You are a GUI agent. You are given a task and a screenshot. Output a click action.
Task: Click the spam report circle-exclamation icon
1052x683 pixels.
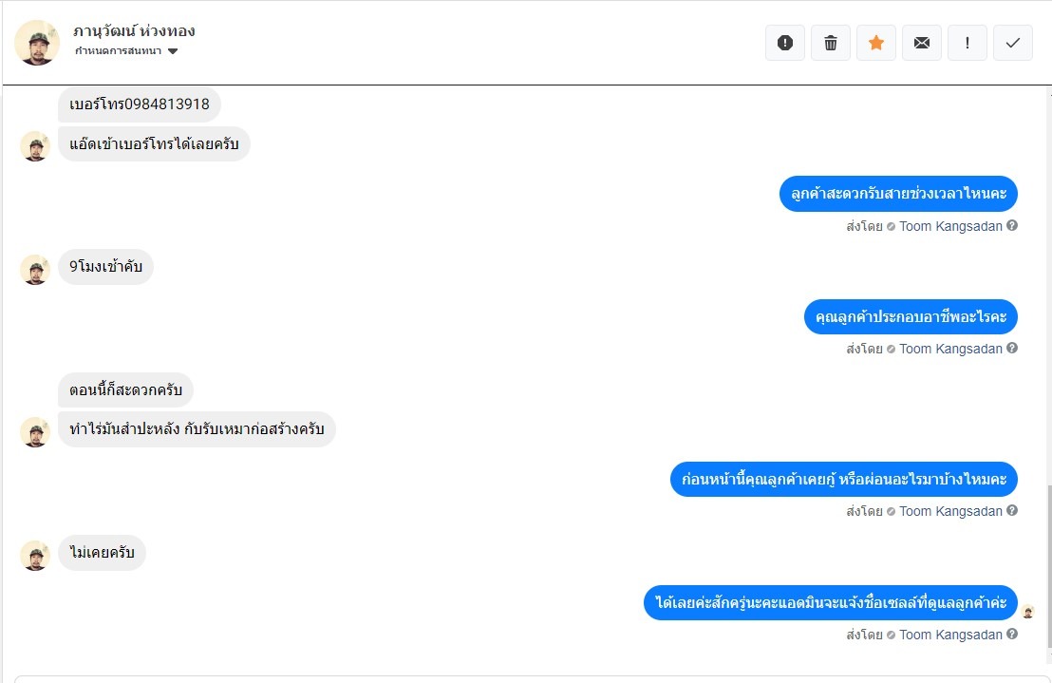pyautogui.click(x=784, y=43)
